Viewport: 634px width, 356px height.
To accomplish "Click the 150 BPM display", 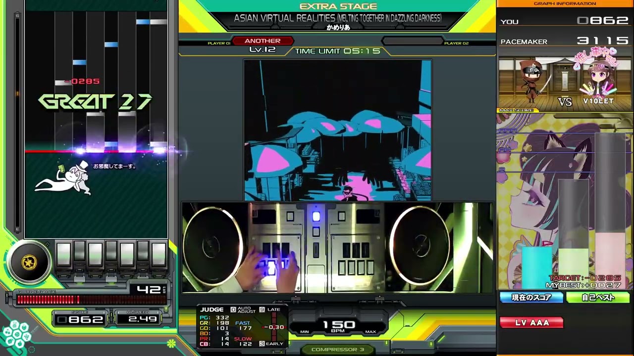I will click(x=339, y=326).
